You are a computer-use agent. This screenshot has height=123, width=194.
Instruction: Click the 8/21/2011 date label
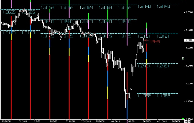(162, 121)
